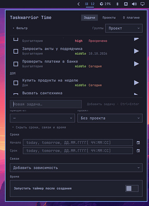Open calendar picker for Срок field

[138, 151]
